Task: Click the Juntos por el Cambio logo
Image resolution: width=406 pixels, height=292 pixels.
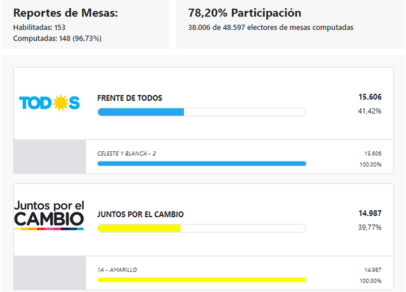Action: click(49, 215)
